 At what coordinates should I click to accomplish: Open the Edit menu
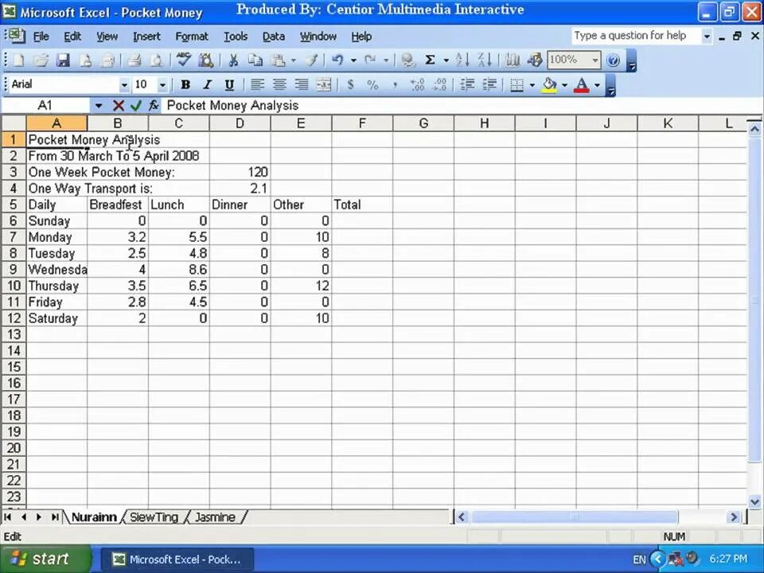[72, 37]
